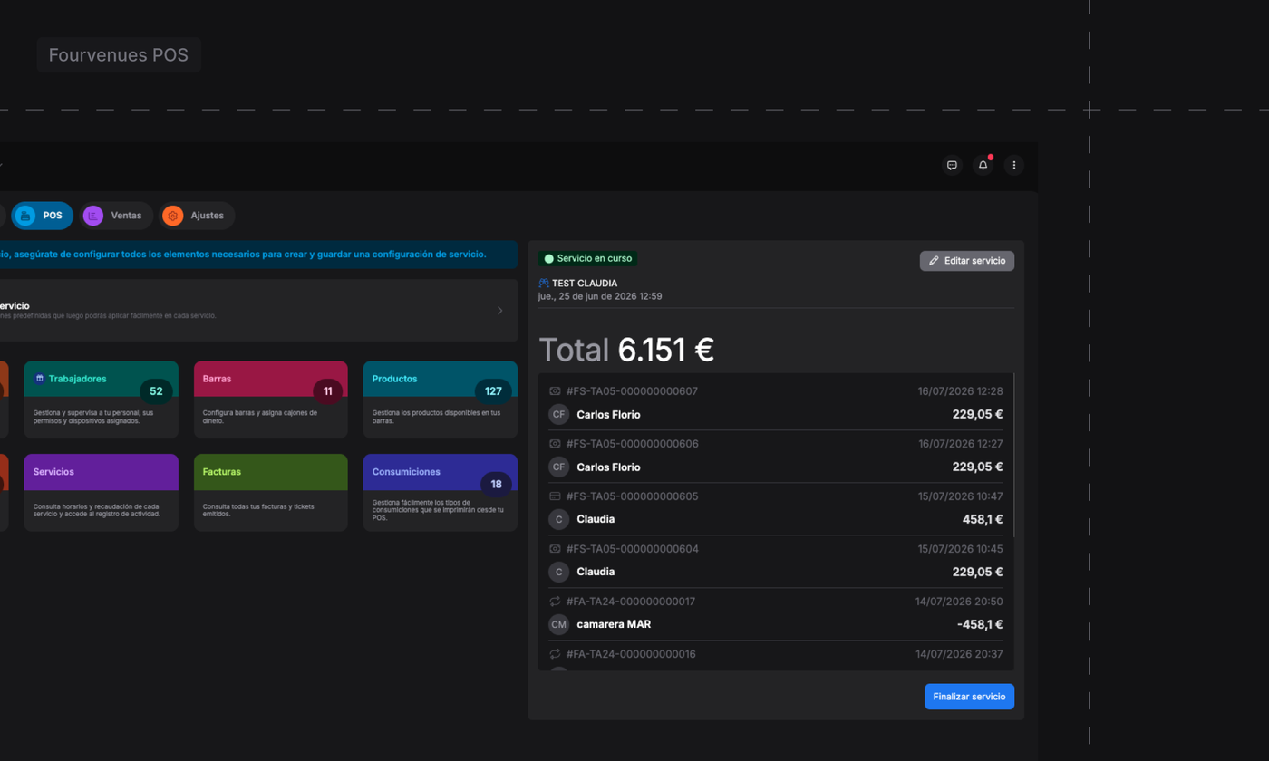
Task: Click refund arrows icon of #FA-TA24-000000000017
Action: [555, 602]
